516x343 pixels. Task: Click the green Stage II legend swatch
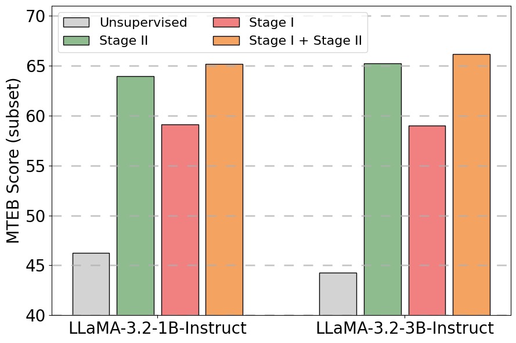tap(76, 40)
